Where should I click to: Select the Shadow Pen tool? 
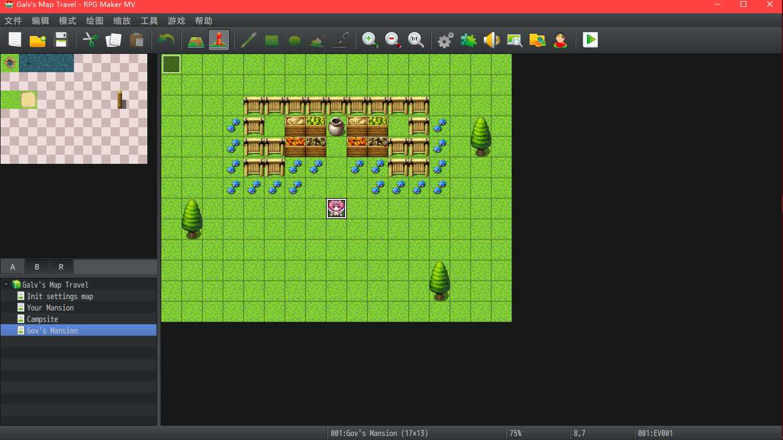pyautogui.click(x=340, y=40)
